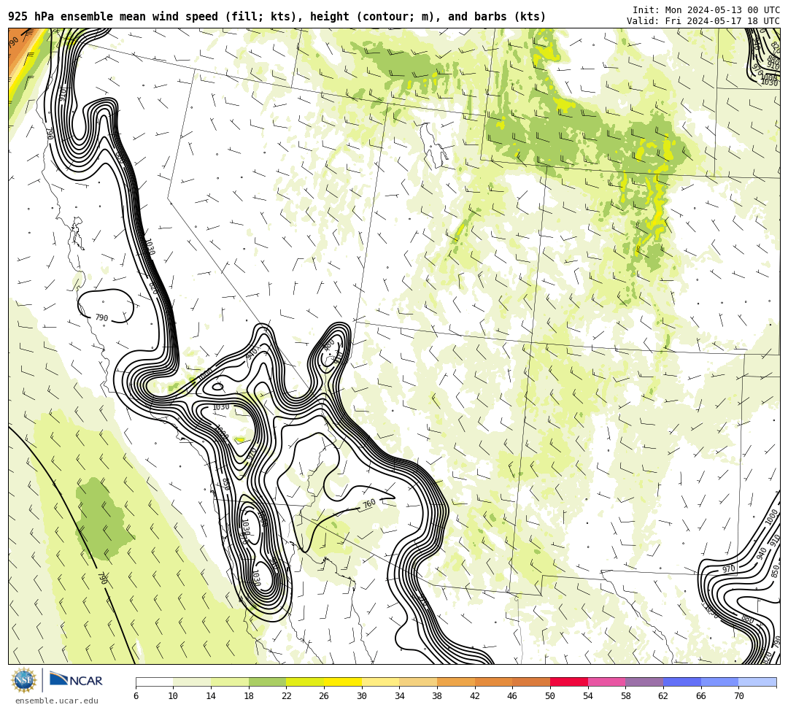Pick the pale yellow 30–34 kts swatch
788x710 pixels.
pyautogui.click(x=380, y=682)
